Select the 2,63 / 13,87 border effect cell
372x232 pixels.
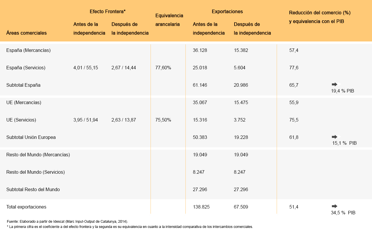(x=124, y=120)
